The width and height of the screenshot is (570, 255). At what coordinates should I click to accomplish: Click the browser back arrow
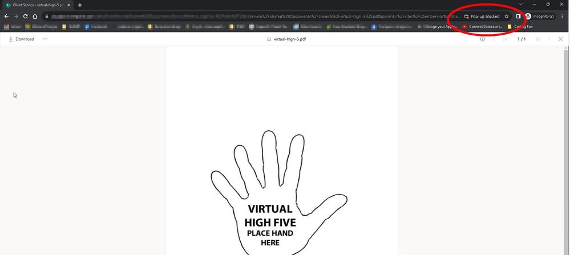pos(6,17)
